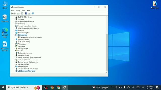Open the View menu
This screenshot has width=161, height=90.
pos(23,10)
